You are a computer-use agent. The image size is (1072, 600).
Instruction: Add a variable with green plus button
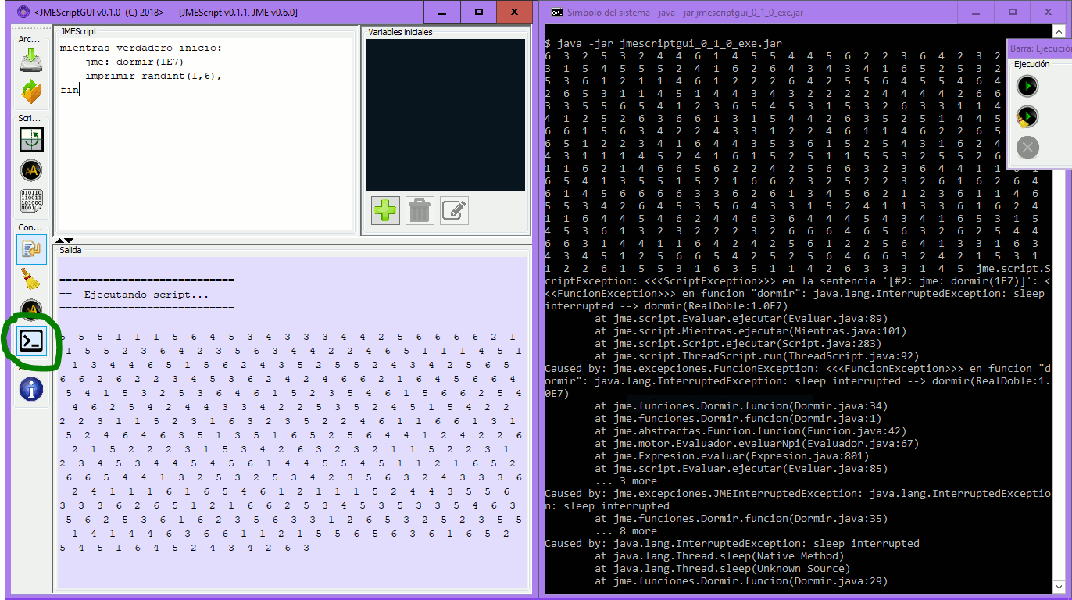click(x=385, y=210)
